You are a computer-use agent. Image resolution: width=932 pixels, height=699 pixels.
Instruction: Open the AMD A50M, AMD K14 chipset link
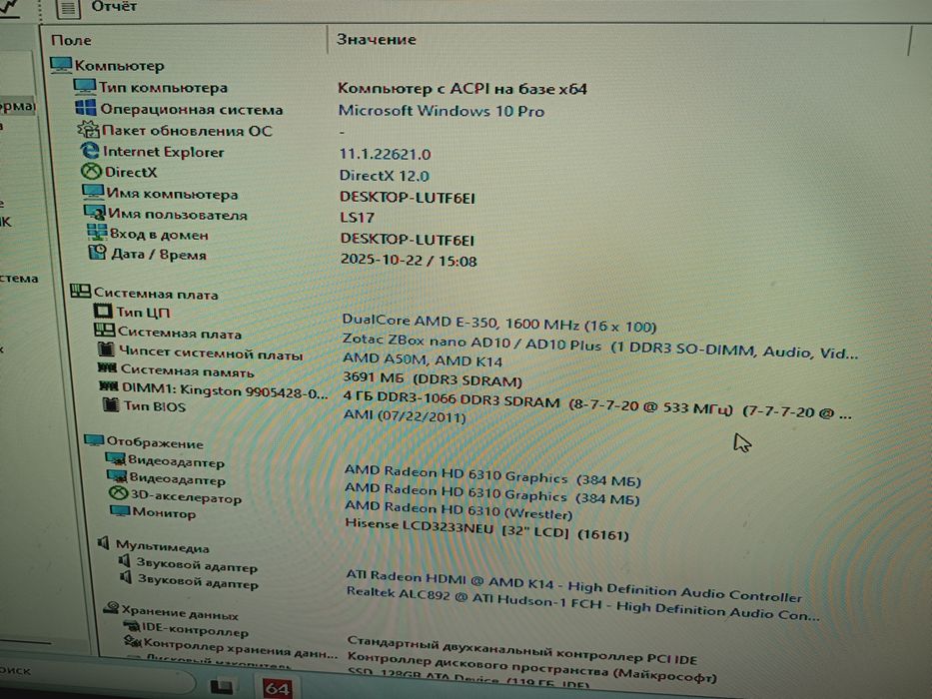(423, 359)
